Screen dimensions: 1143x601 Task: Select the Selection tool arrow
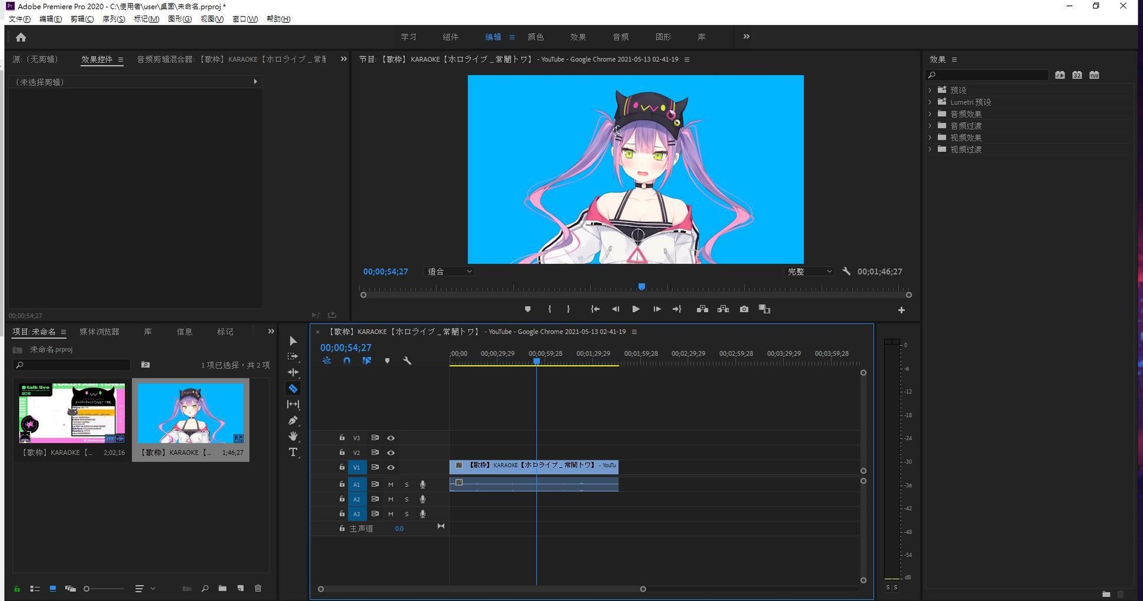point(293,341)
